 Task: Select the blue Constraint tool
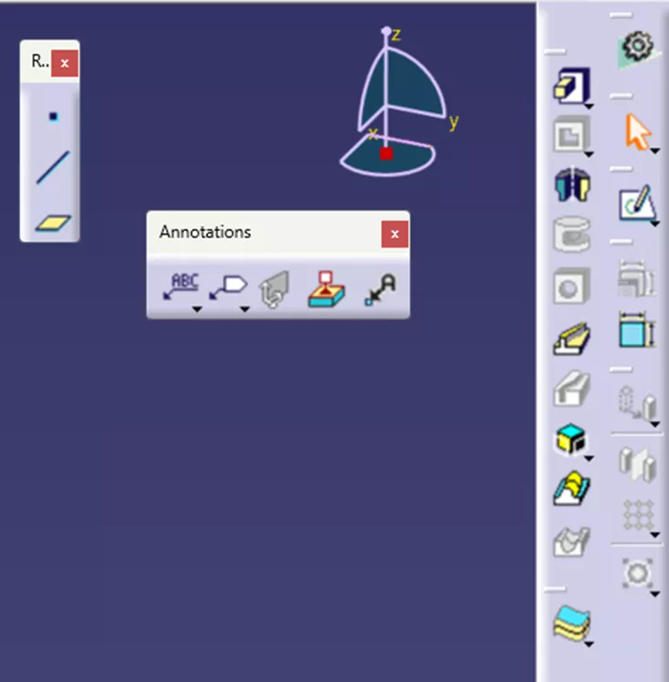[x=637, y=330]
